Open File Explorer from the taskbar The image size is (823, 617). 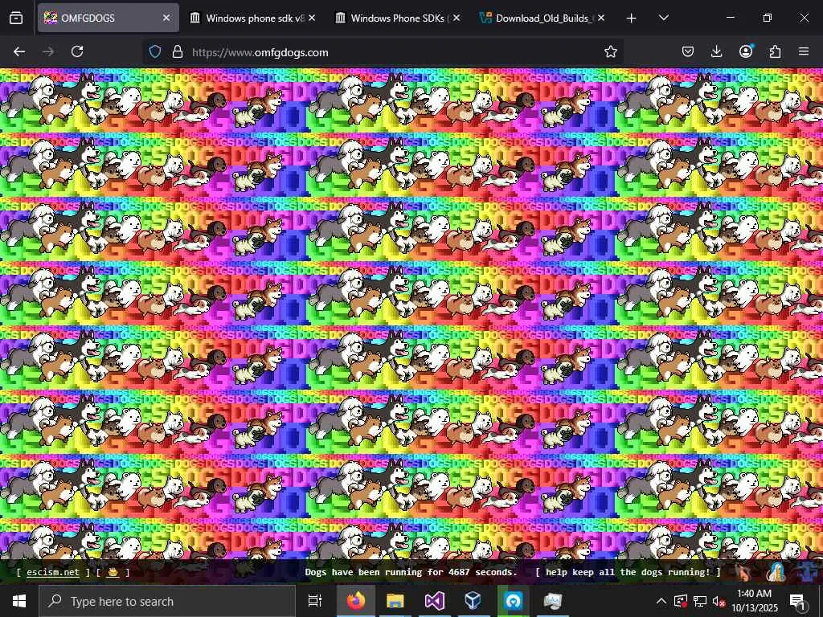tap(395, 601)
